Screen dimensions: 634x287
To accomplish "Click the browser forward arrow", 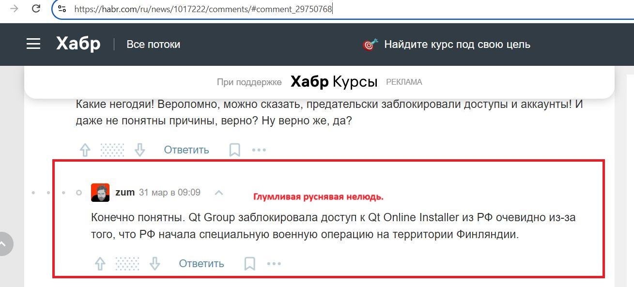I will click(14, 9).
